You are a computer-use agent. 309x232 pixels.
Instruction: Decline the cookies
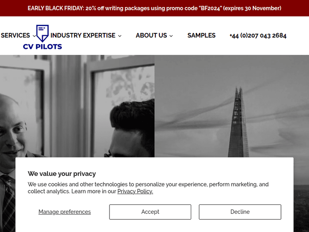coord(240,212)
